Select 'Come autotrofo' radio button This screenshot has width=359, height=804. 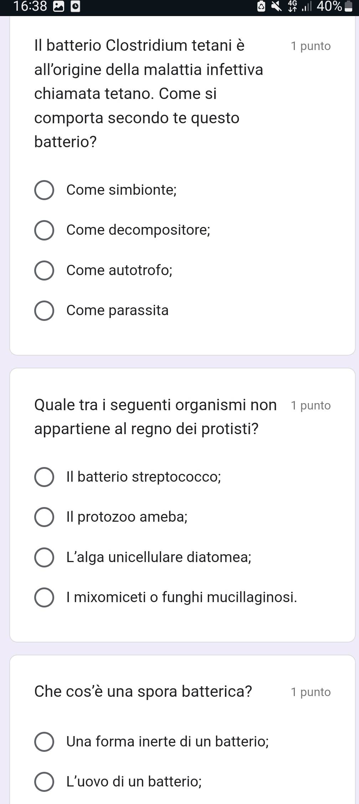[x=44, y=271]
